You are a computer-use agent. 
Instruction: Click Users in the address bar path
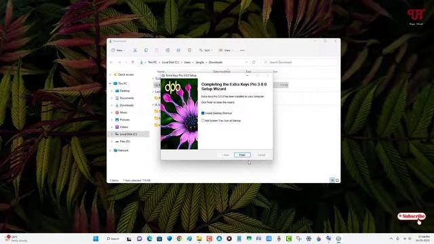[187, 62]
